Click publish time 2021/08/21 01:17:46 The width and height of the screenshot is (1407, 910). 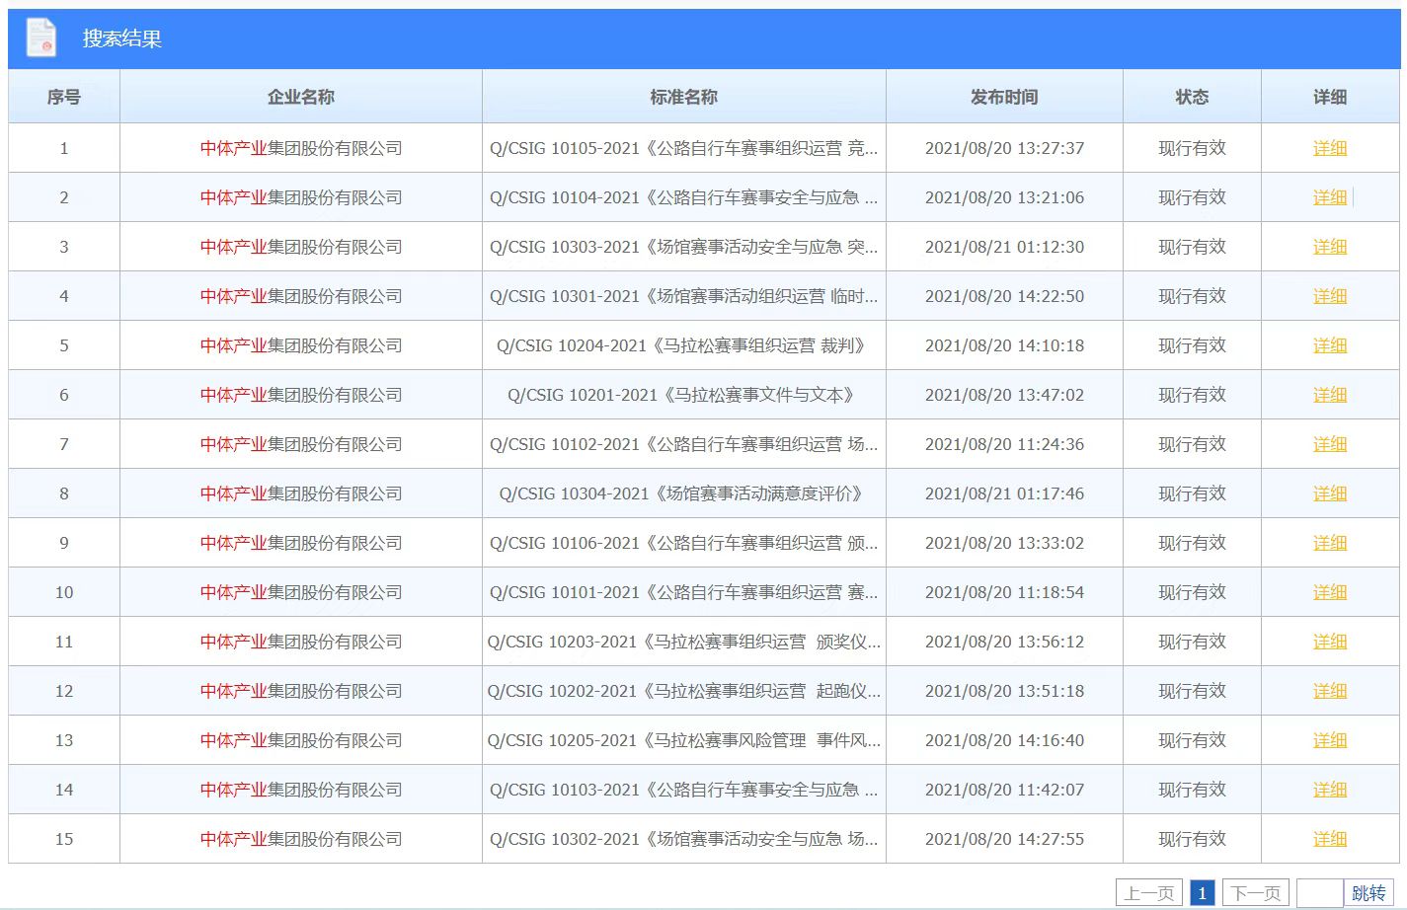[x=1004, y=493]
